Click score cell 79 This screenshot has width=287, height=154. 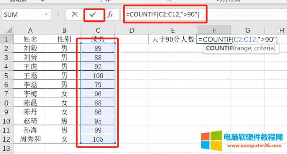pyautogui.click(x=98, y=85)
